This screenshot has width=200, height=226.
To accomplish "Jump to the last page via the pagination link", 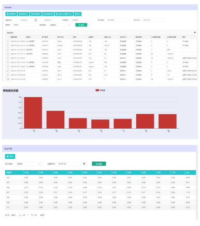I will 42,215.
